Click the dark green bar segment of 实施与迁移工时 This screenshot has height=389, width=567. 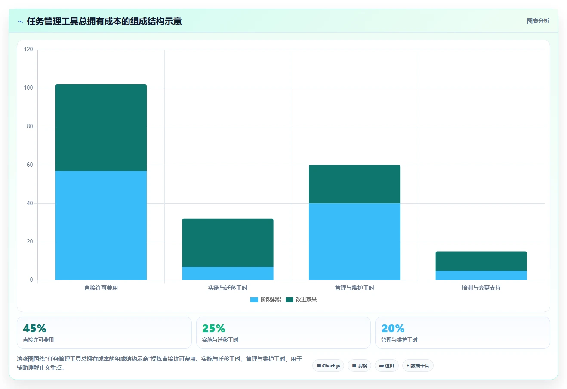coord(228,243)
